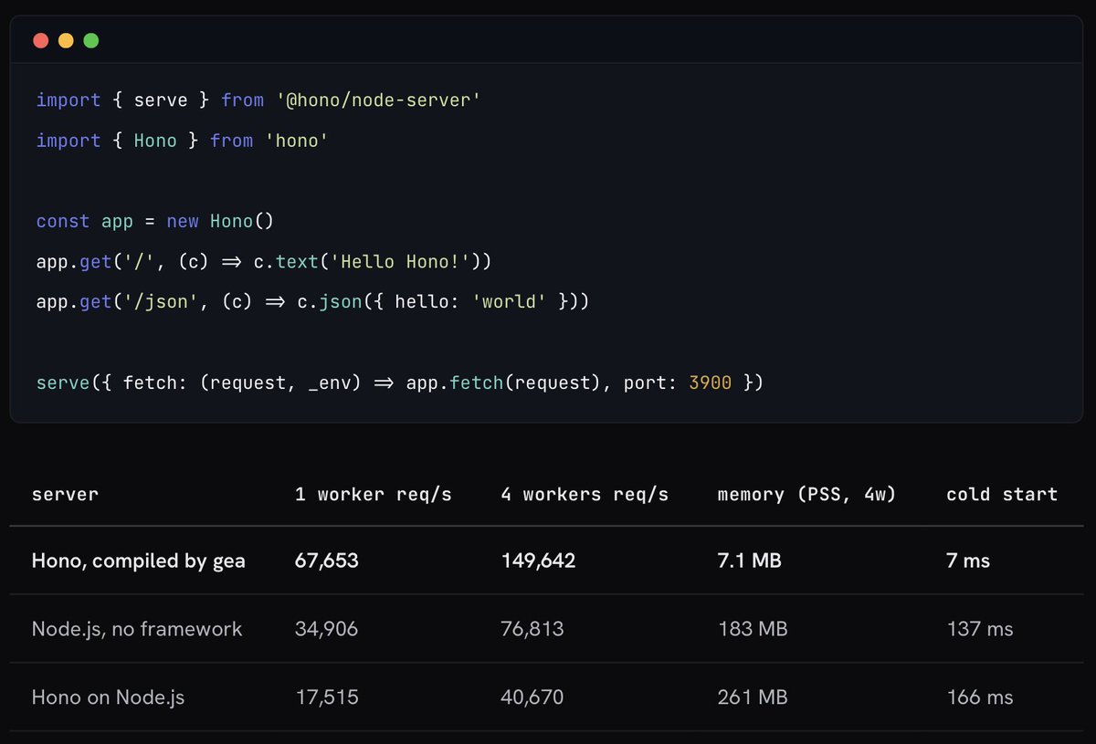1096x744 pixels.
Task: Select the 'Hono, compiled by gea' row label
Action: (x=139, y=561)
